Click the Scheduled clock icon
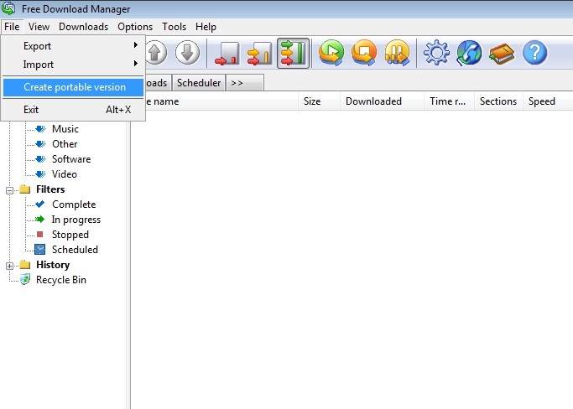Screen dimensions: 573x409 39,250
